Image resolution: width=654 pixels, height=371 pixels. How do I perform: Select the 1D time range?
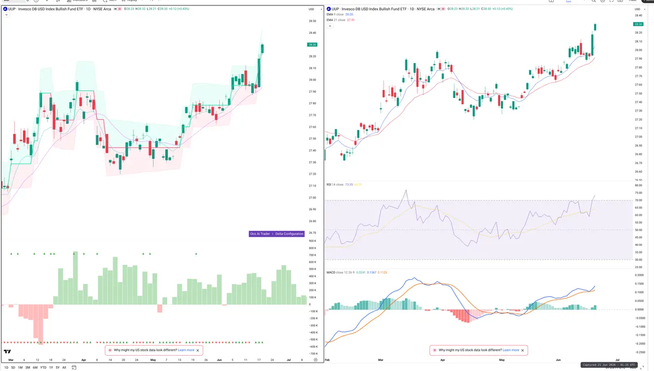pyautogui.click(x=6, y=368)
